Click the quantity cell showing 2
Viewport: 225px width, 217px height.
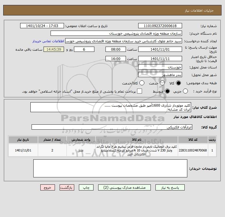pos(52,150)
